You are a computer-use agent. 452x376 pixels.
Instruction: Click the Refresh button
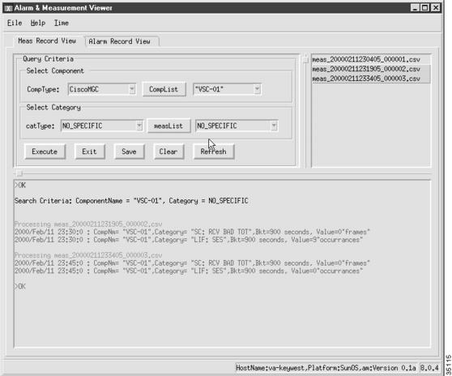(214, 152)
